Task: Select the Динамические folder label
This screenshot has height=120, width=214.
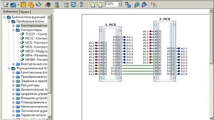Action: (x=34, y=90)
